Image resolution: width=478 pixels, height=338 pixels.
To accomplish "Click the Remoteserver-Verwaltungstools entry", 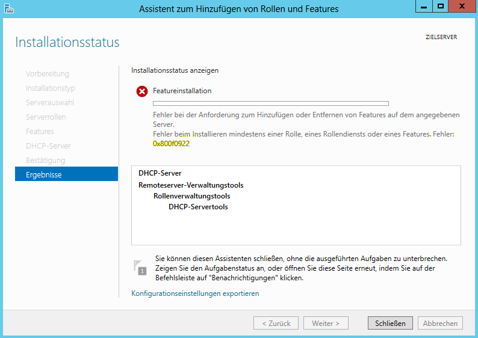I will [191, 185].
